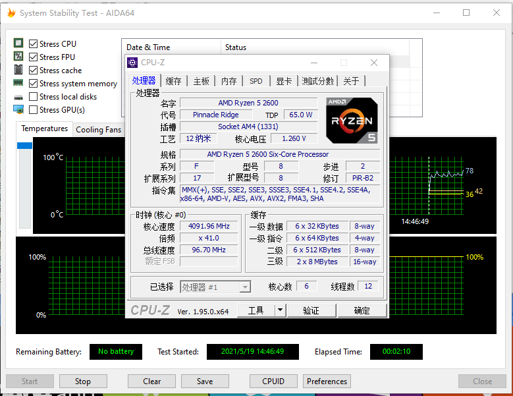Click the multiplier x 41.0 field

209,239
